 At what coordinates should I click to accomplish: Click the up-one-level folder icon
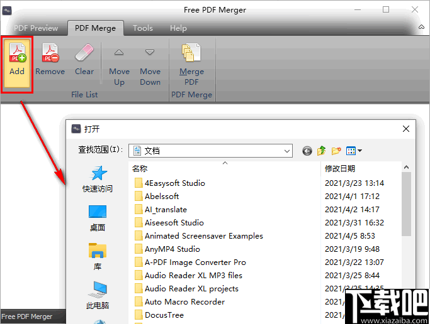tap(322, 151)
